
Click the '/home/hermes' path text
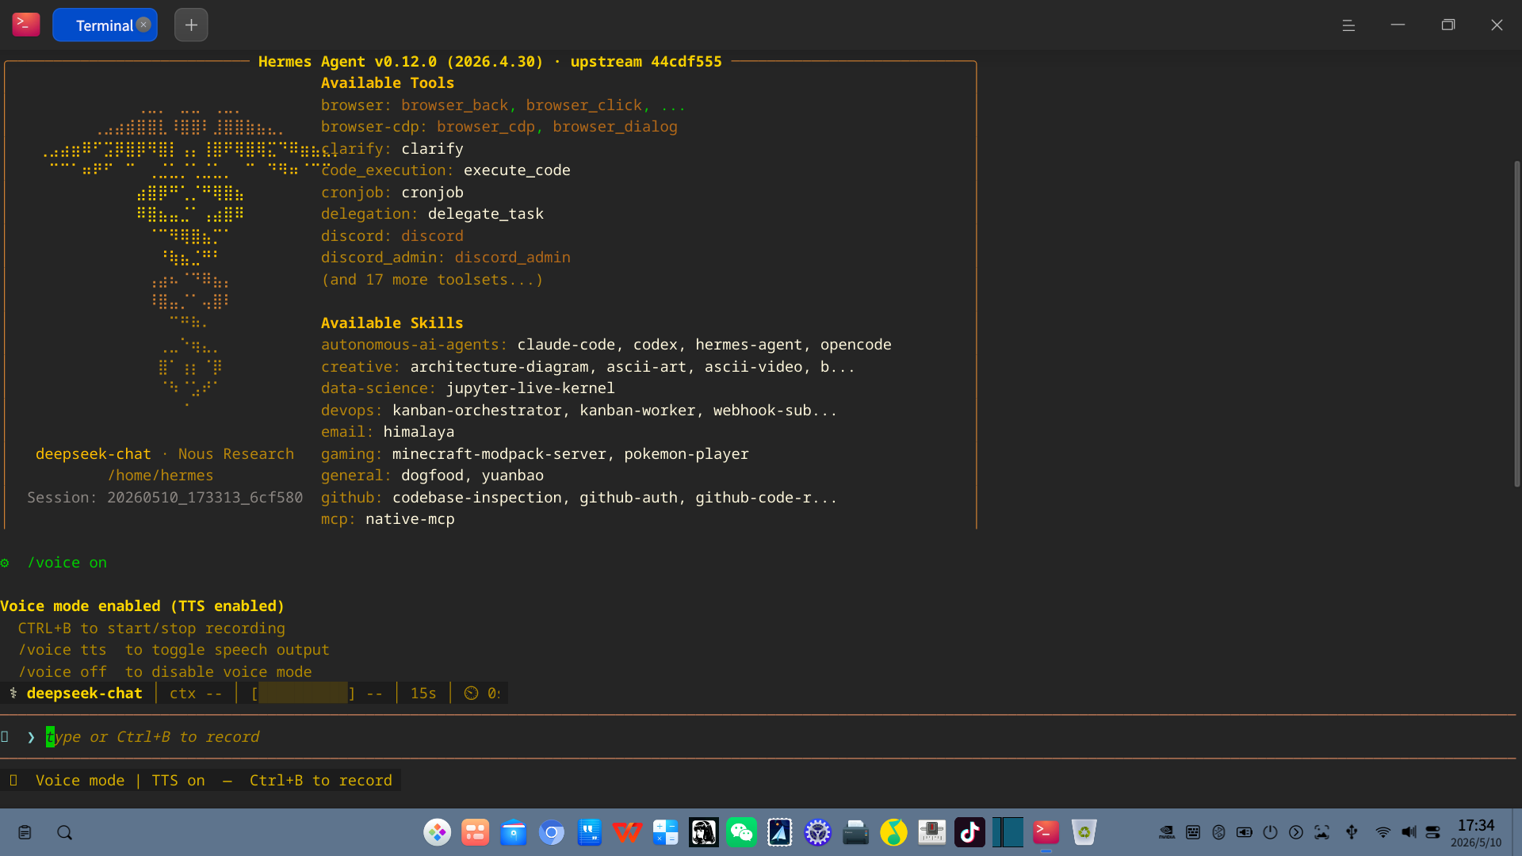point(161,476)
